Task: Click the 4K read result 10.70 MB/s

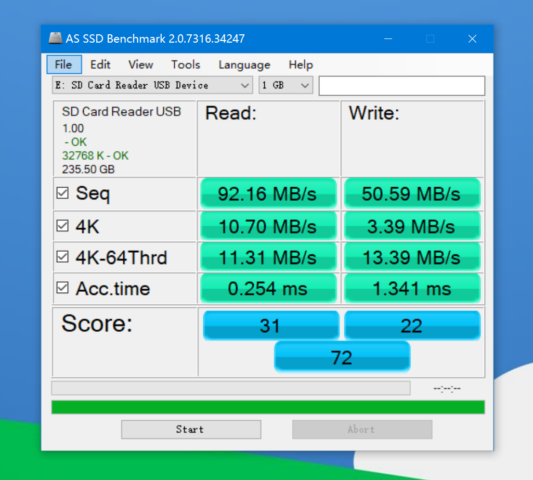Action: click(268, 226)
